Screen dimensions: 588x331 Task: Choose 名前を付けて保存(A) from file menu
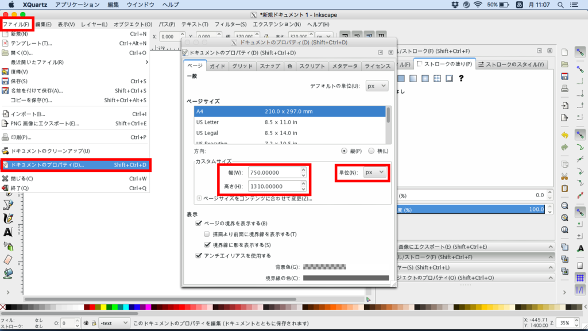(x=75, y=91)
